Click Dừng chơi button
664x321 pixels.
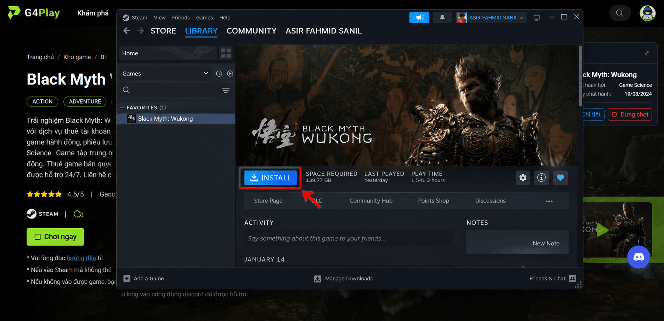[x=630, y=114]
